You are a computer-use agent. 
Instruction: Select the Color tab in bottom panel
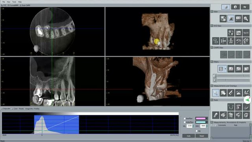click(x=15, y=109)
